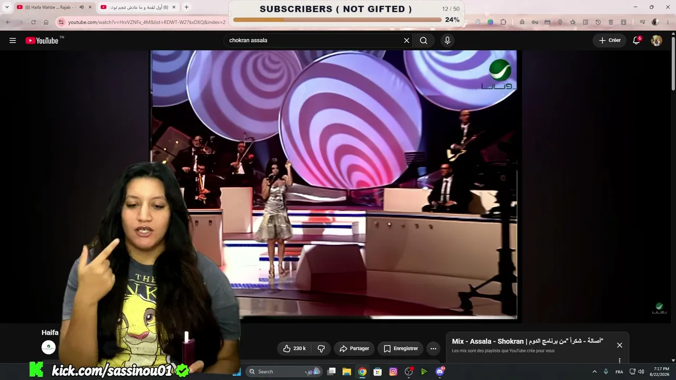Start voice search with microphone icon
The width and height of the screenshot is (676, 380).
tap(447, 41)
